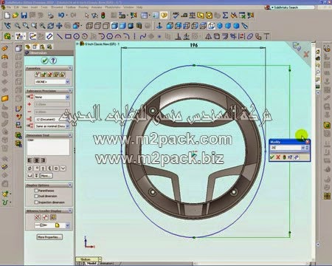Switch to the Model tab
Screen dimensions: 332x266
click(91, 263)
